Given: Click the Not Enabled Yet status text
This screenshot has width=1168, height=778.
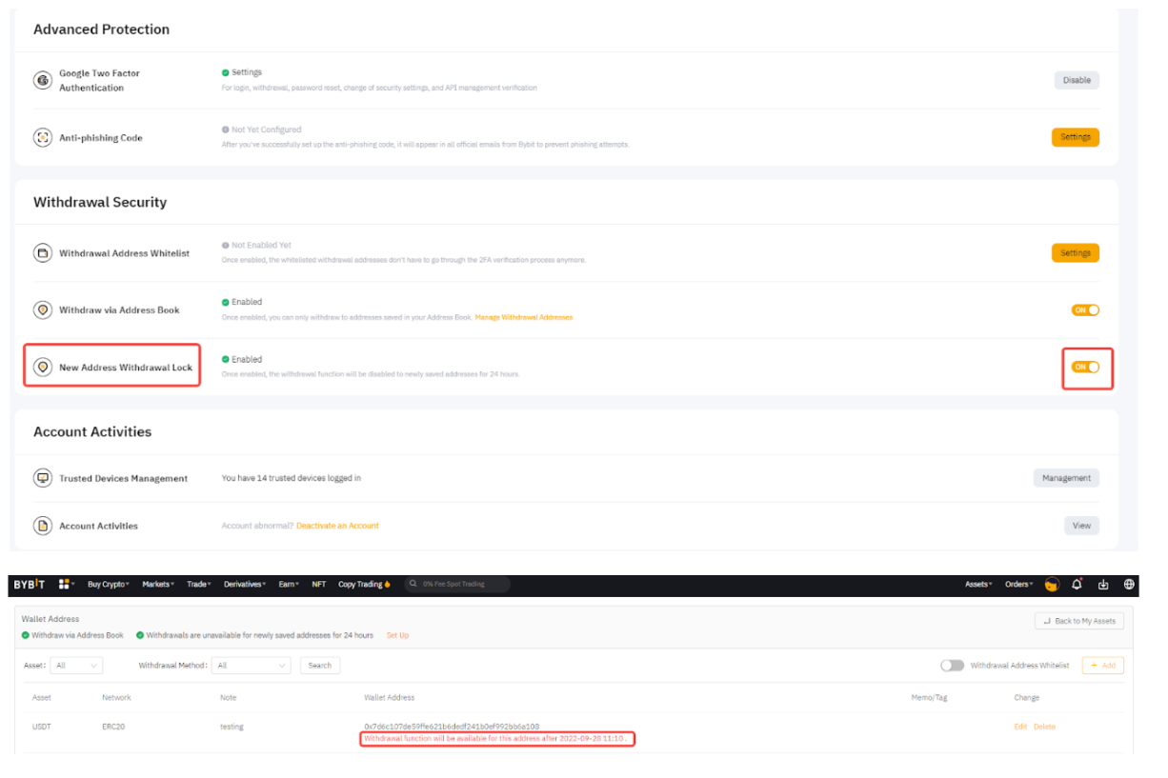Looking at the screenshot, I should [261, 245].
